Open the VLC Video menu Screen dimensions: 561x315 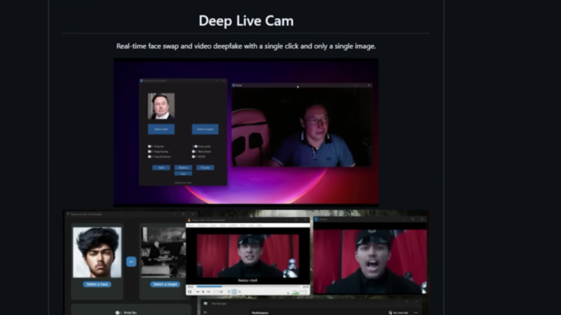tap(223, 226)
